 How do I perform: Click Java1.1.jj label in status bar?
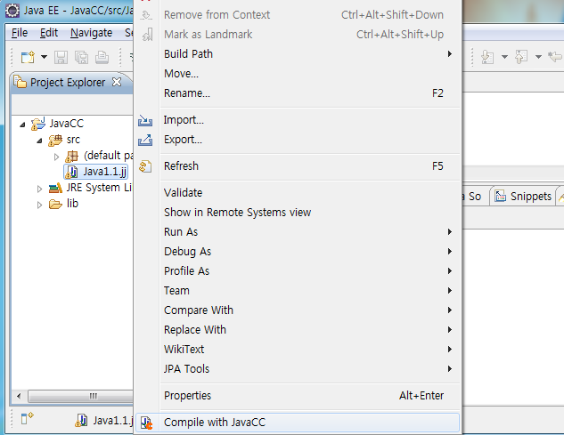(113, 420)
